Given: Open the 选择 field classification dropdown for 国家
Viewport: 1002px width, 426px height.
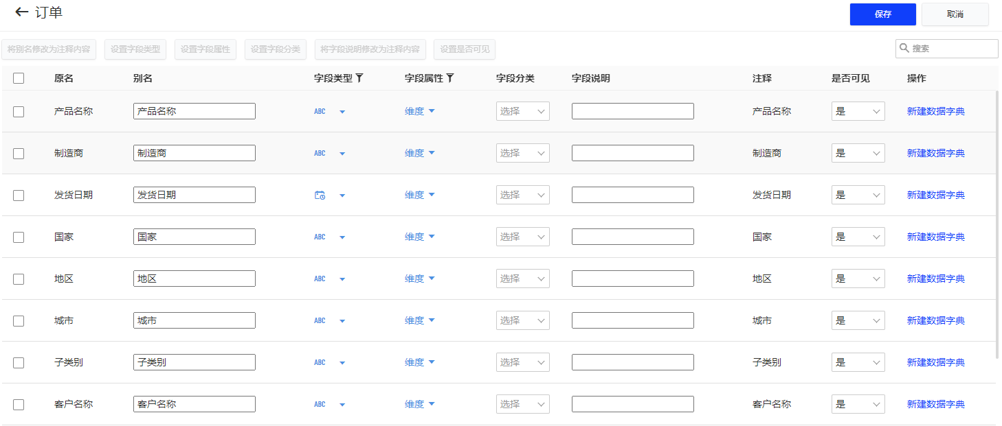Looking at the screenshot, I should (x=522, y=236).
